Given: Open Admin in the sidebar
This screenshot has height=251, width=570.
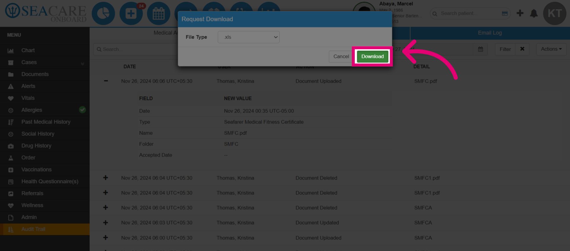Looking at the screenshot, I should tap(29, 217).
